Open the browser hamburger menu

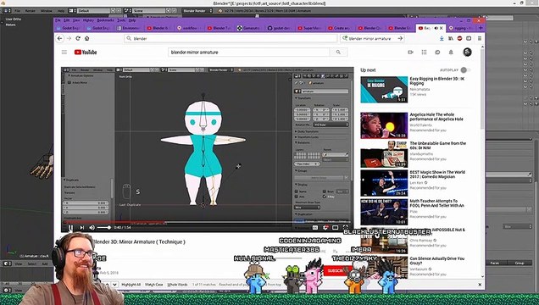(x=479, y=38)
